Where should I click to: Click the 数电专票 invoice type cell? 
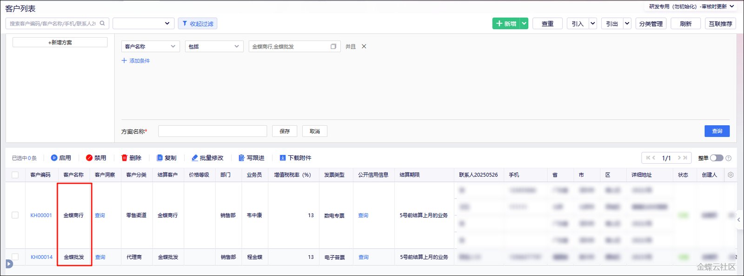coord(334,216)
